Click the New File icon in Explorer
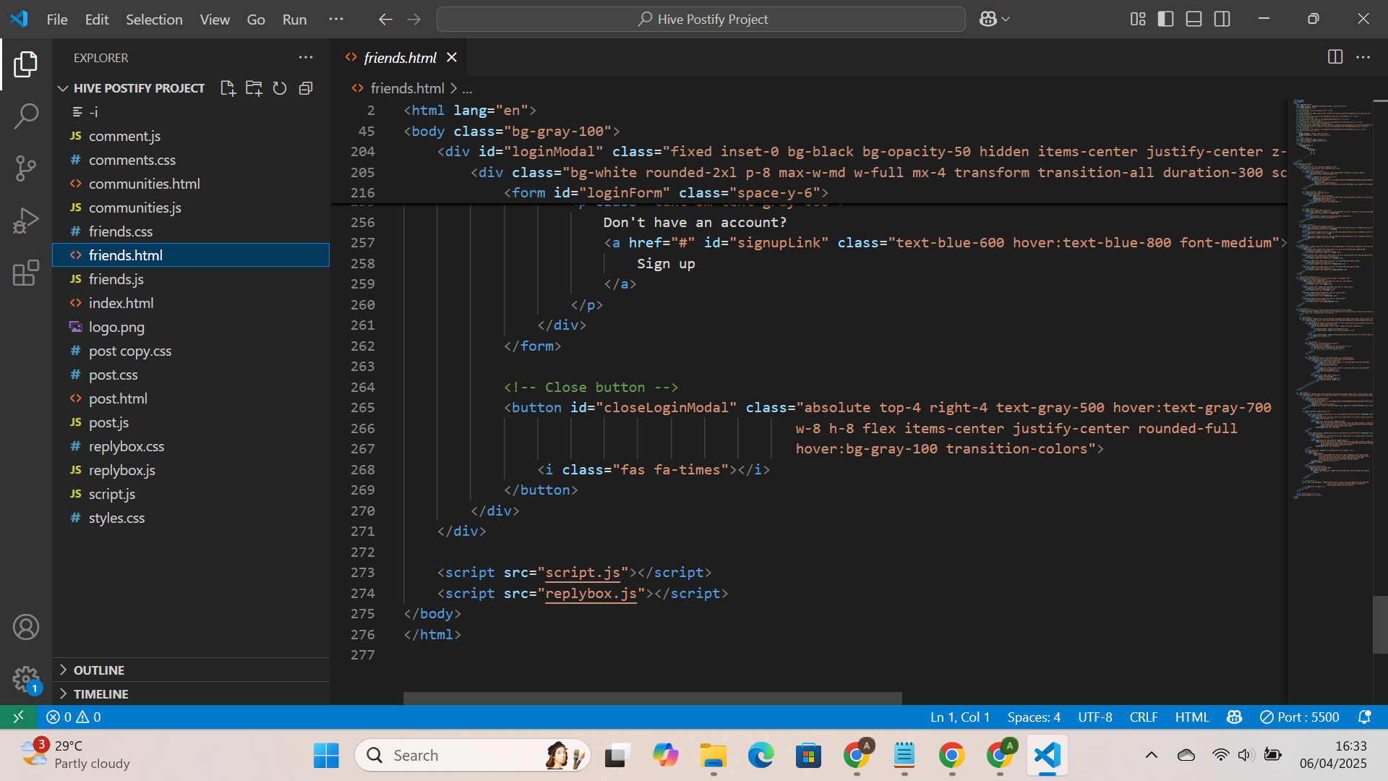 click(x=228, y=88)
